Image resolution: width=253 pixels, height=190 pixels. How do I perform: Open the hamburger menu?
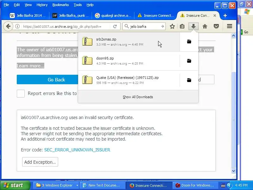coord(230,26)
